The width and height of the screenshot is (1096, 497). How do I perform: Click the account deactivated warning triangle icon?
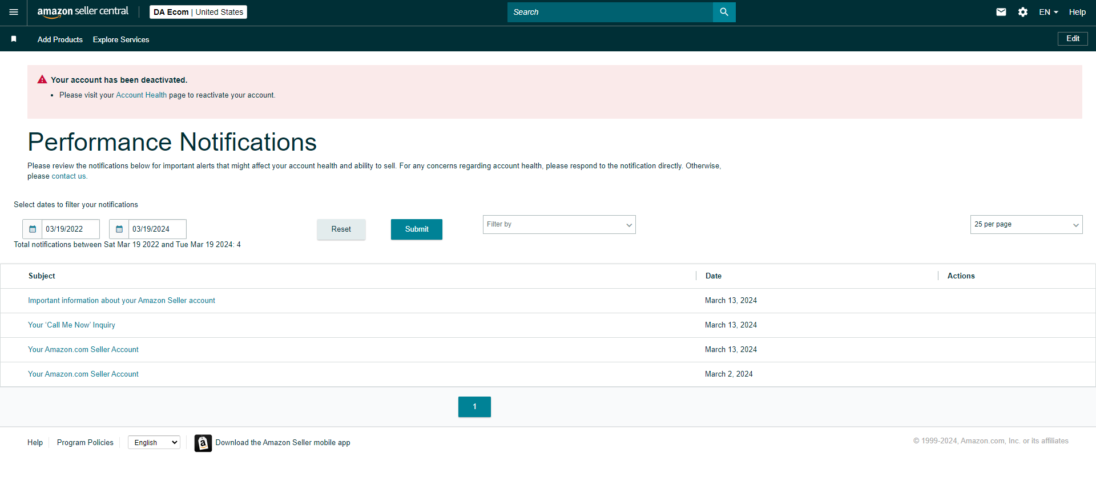click(x=42, y=80)
